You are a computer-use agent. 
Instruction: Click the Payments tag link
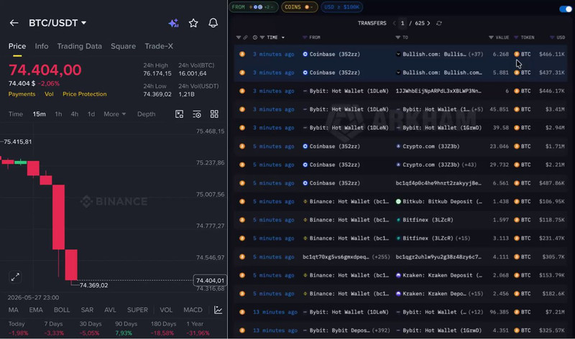click(22, 94)
